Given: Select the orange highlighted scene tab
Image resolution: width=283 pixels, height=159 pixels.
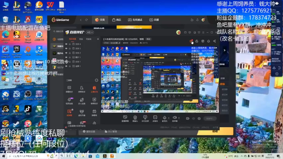Looking at the screenshot, I should click(73, 39).
